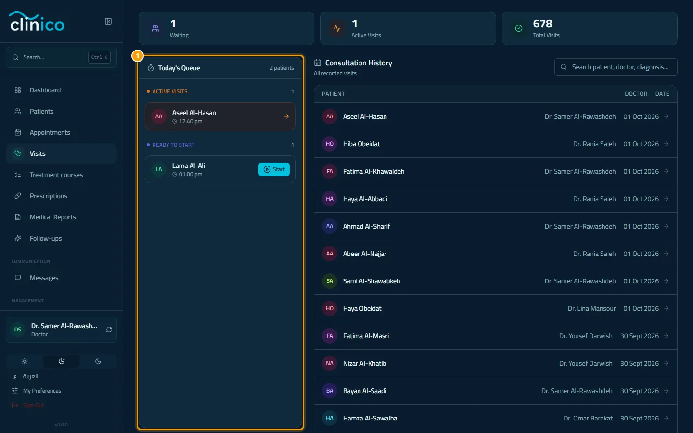The height and width of the screenshot is (433, 693).
Task: Click the Consultation History calendar icon
Action: tap(318, 63)
